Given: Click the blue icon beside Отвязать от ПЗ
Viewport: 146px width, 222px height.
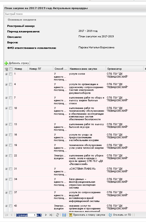Looking at the screenshot, I should point(110,215).
